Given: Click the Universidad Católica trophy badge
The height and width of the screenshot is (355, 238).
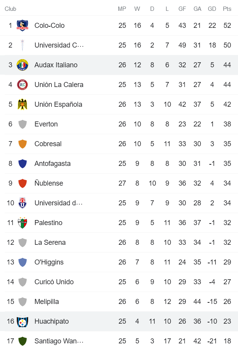Looking at the screenshot, I should click(22, 45).
